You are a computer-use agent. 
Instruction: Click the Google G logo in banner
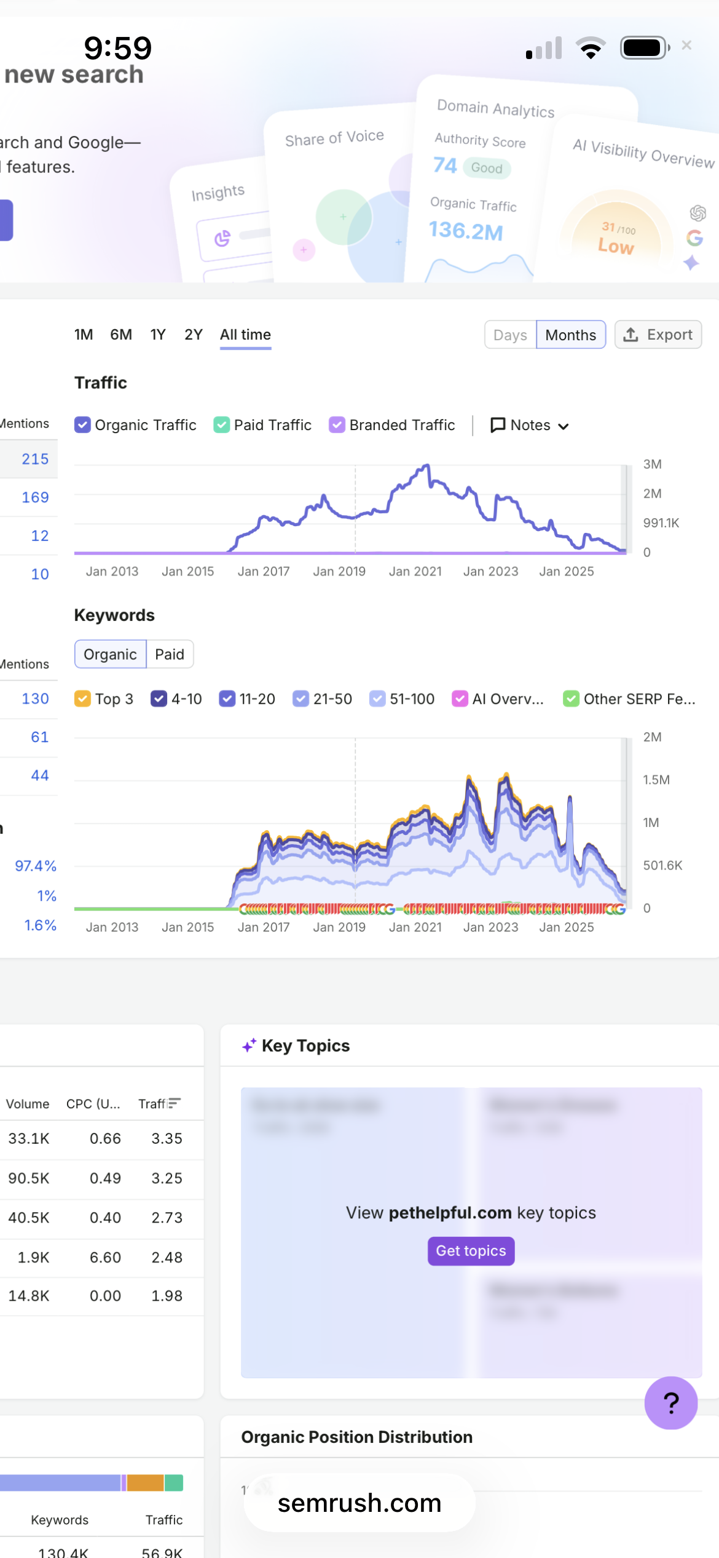[x=695, y=238]
